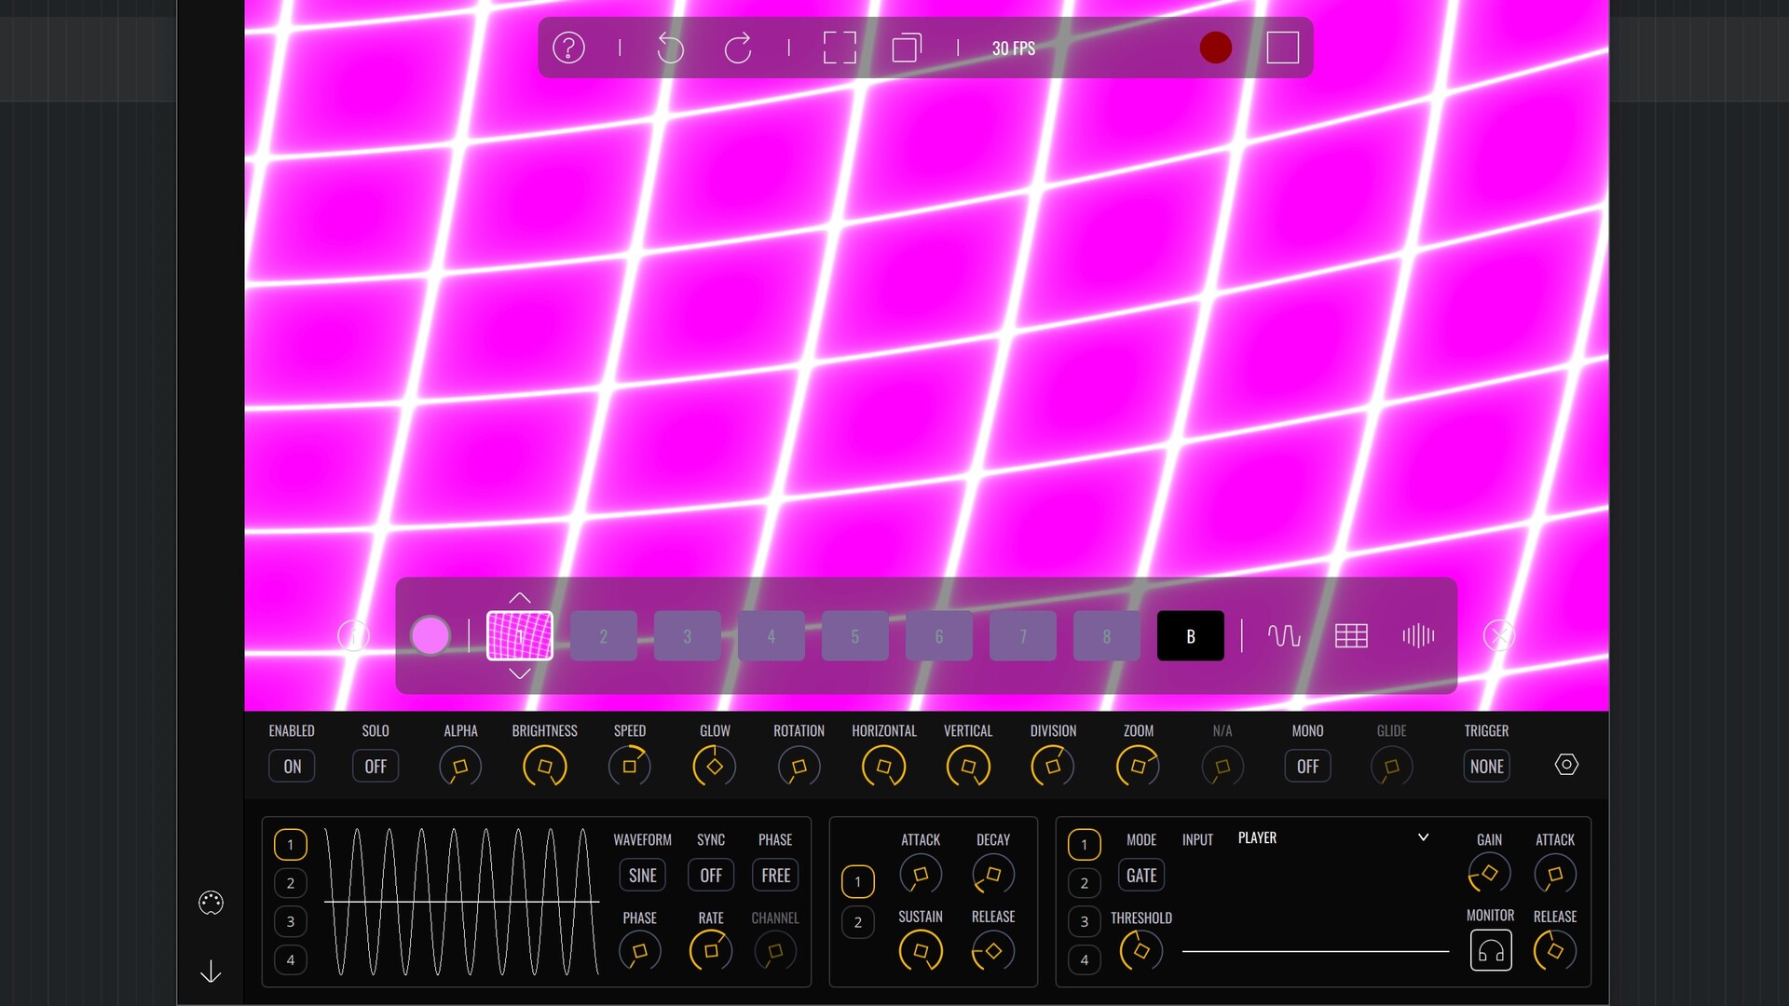This screenshot has width=1789, height=1006.
Task: Select LFO slot 4
Action: pyautogui.click(x=290, y=959)
